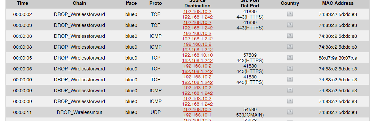
Task: Open source 192.168.10.2 in the 00:00:02 row
Action: pyautogui.click(x=197, y=12)
